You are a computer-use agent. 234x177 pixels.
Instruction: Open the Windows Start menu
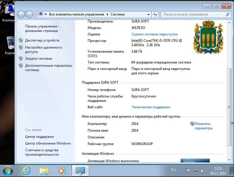8,171
